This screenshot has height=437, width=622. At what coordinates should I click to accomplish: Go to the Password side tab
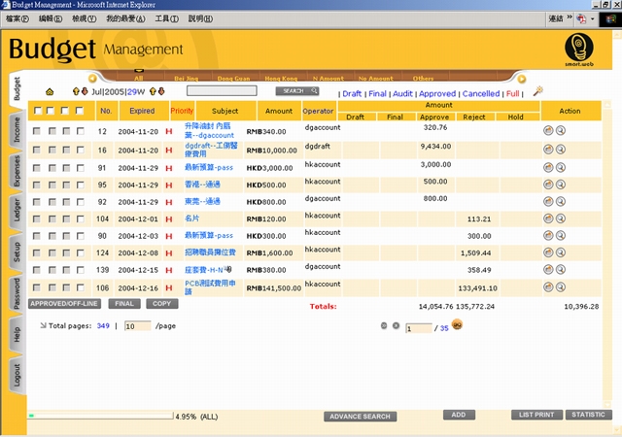(x=17, y=294)
